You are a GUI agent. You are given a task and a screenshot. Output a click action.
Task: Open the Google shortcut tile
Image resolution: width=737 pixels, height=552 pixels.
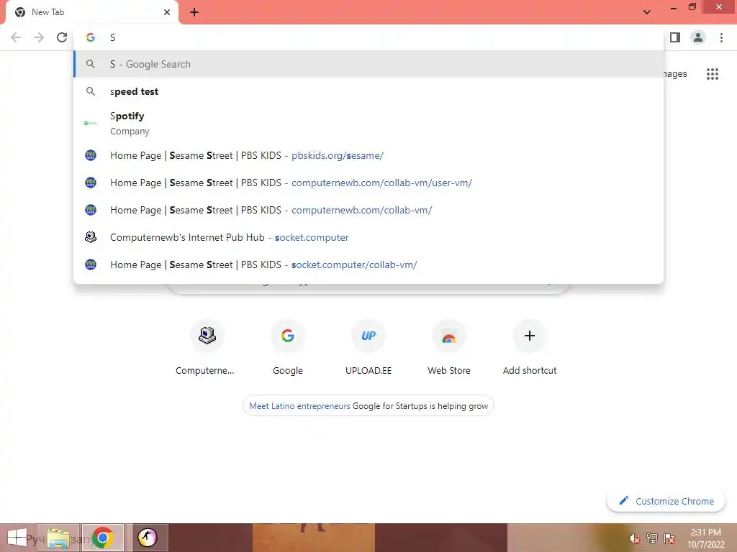click(288, 348)
